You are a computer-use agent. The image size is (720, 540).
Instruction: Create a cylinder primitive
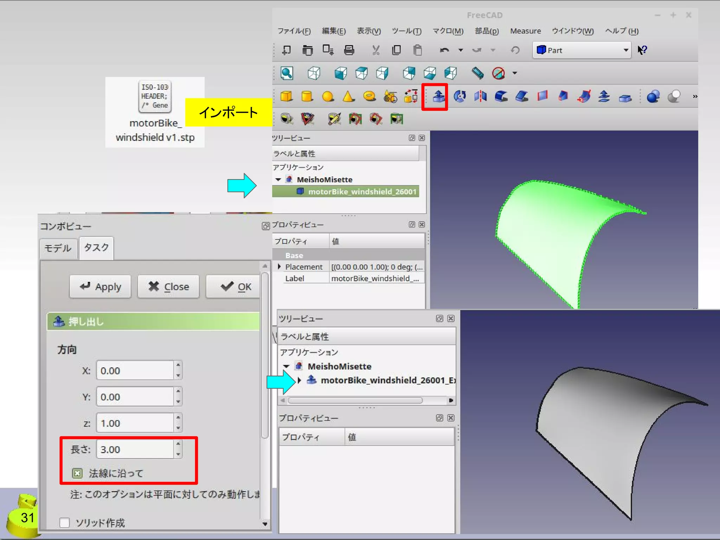(x=307, y=96)
